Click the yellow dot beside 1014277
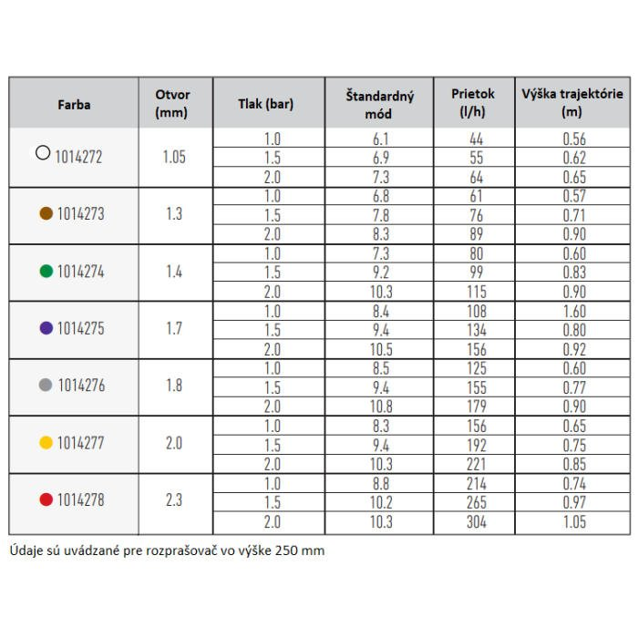638x638 pixels. pyautogui.click(x=46, y=443)
